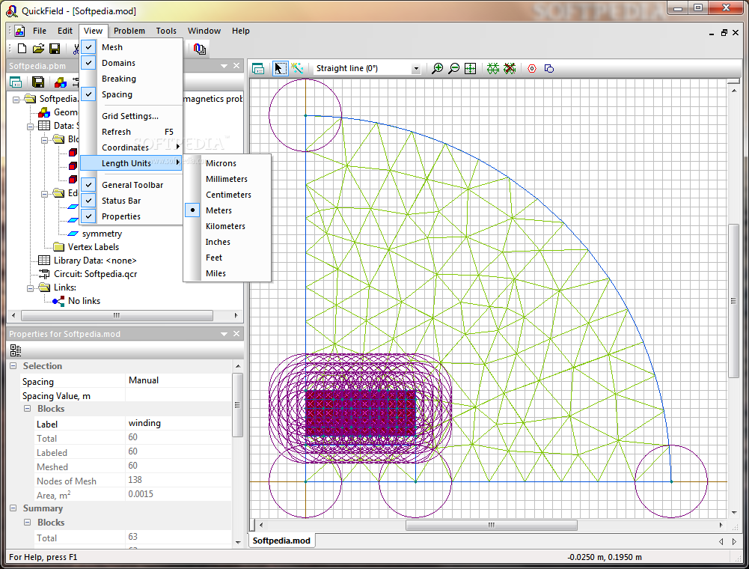The width and height of the screenshot is (749, 569).
Task: Click the categorized view icon in Properties panel
Action: 15,350
